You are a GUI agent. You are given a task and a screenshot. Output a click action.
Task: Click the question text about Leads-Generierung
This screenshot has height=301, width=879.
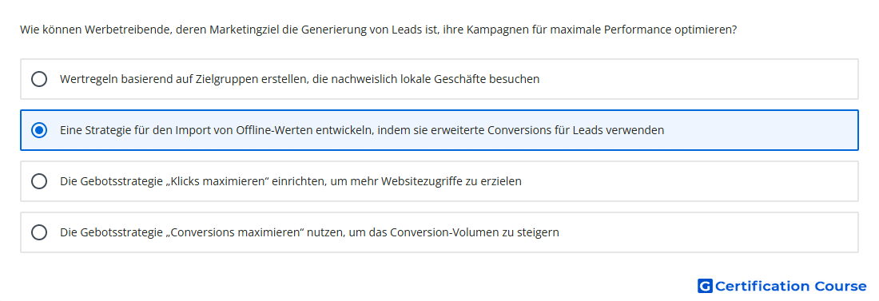coord(379,30)
